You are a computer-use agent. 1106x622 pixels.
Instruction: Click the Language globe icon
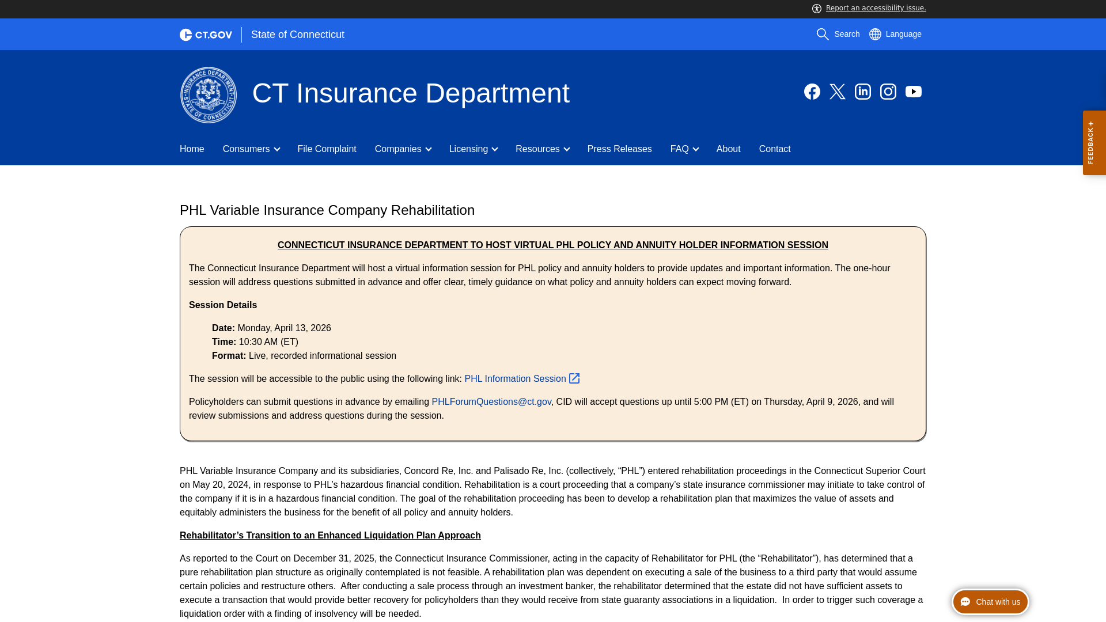[875, 35]
